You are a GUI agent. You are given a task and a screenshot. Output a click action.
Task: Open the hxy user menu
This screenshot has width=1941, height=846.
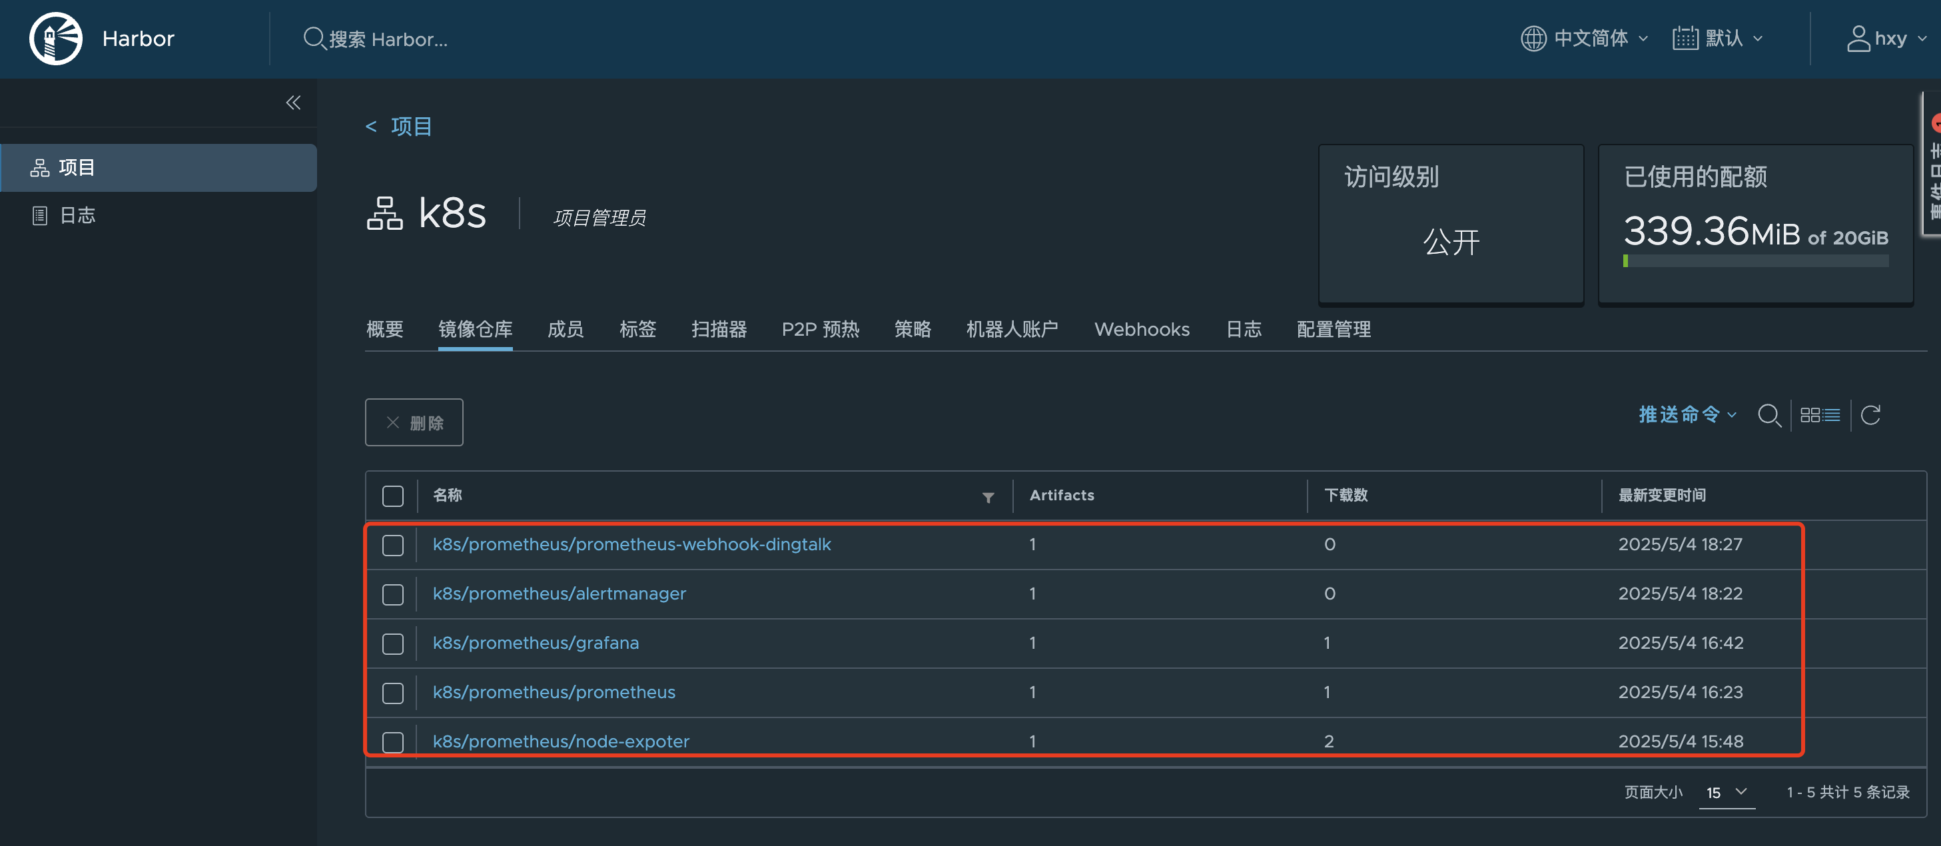(x=1887, y=39)
